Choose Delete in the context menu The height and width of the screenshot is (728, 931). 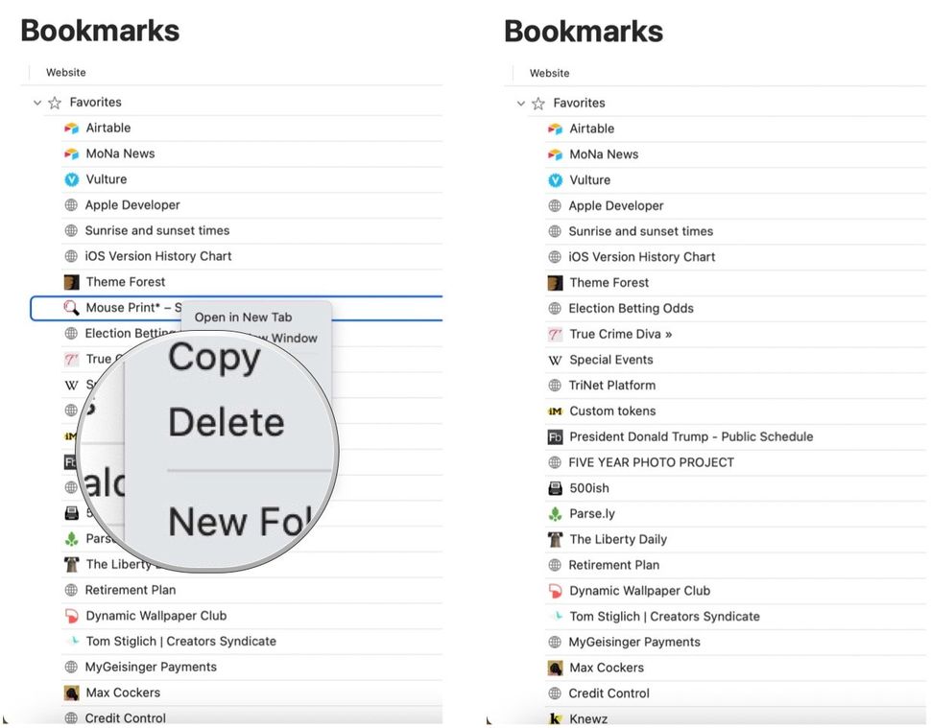(x=227, y=422)
